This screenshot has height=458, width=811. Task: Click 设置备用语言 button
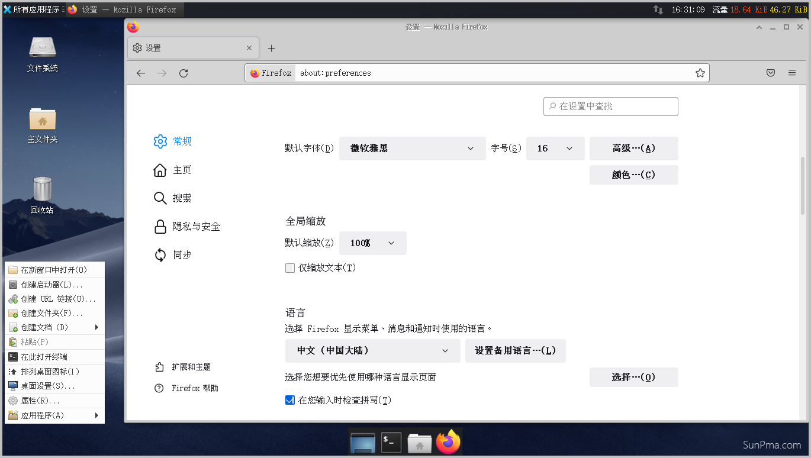515,351
